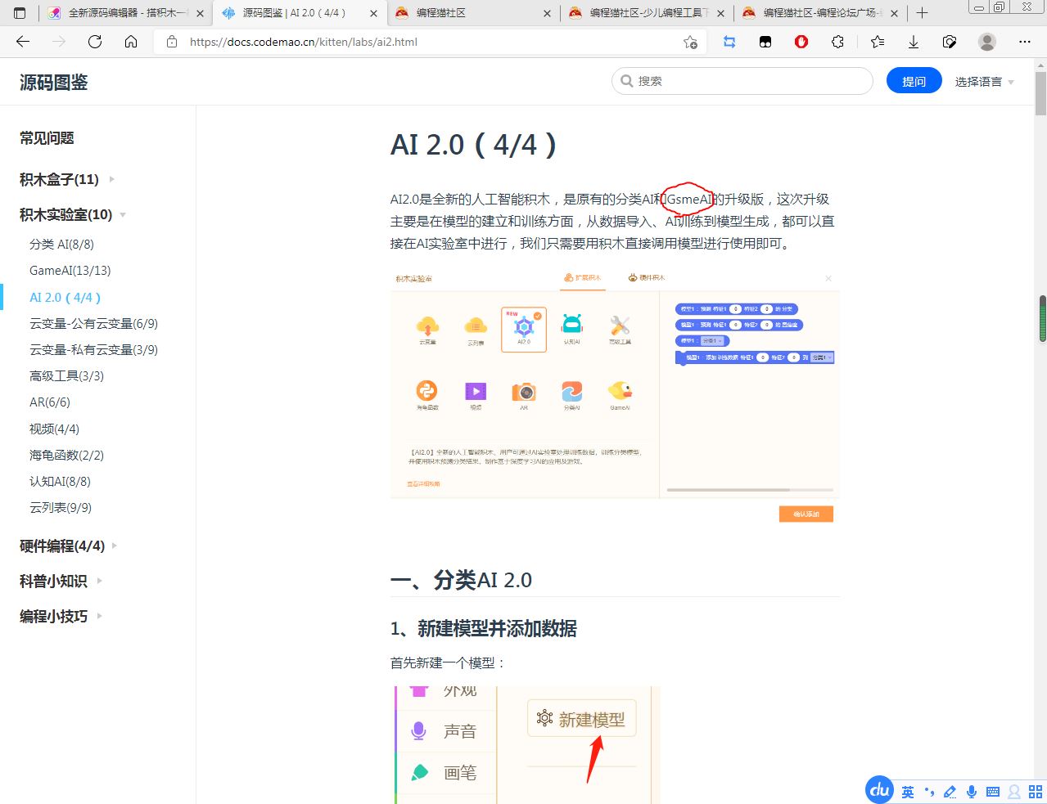Expand the 编程小技巧 section arrow
1047x804 pixels.
99,616
